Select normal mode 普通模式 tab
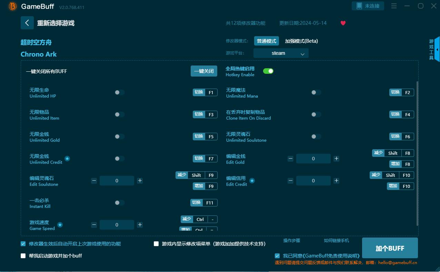 point(267,41)
